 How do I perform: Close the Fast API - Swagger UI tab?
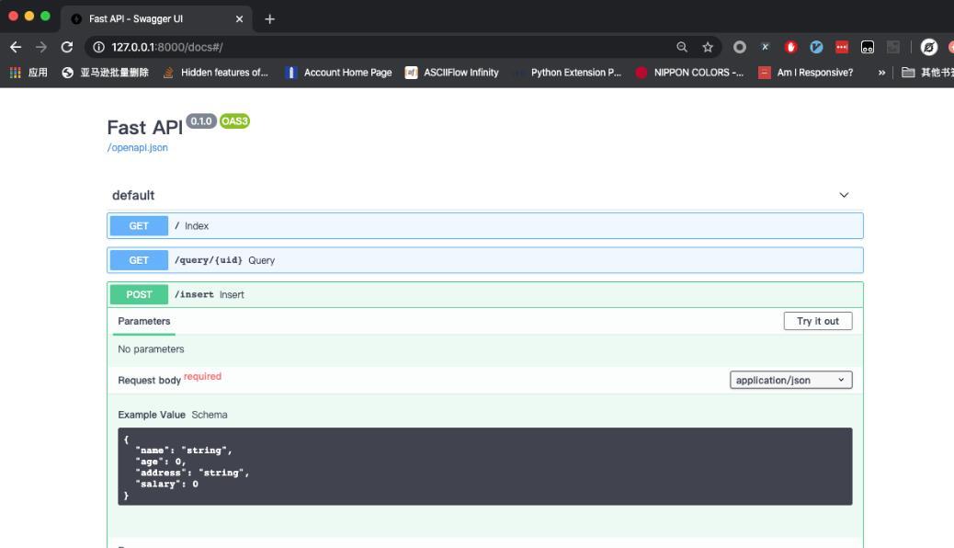point(239,19)
